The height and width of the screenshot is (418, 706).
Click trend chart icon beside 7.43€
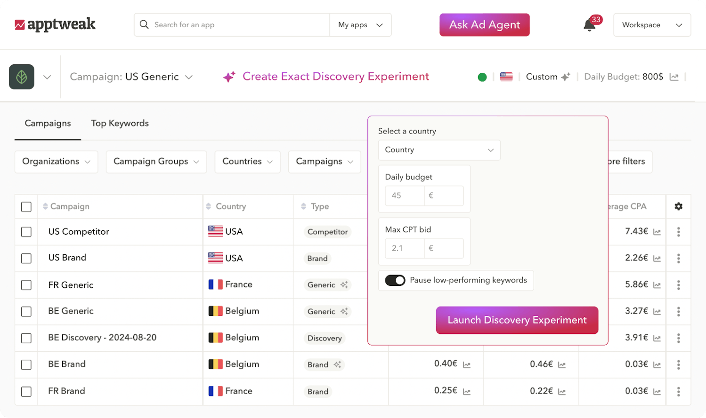tap(657, 232)
